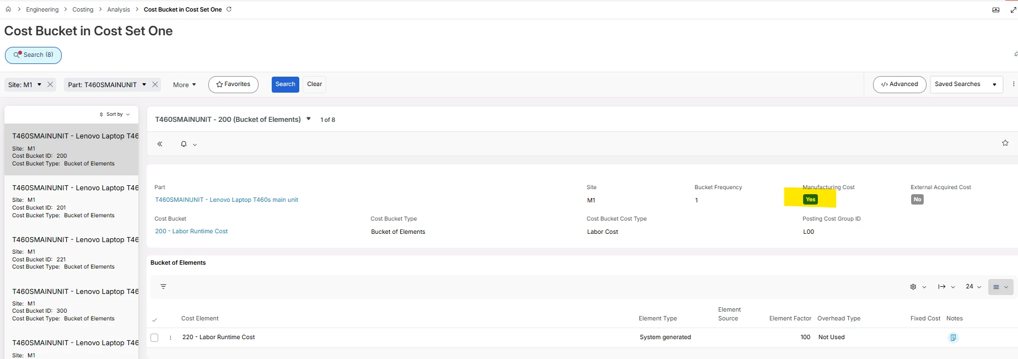The width and height of the screenshot is (1018, 359).
Task: Navigate to Costing breadcrumb
Action: [x=83, y=9]
